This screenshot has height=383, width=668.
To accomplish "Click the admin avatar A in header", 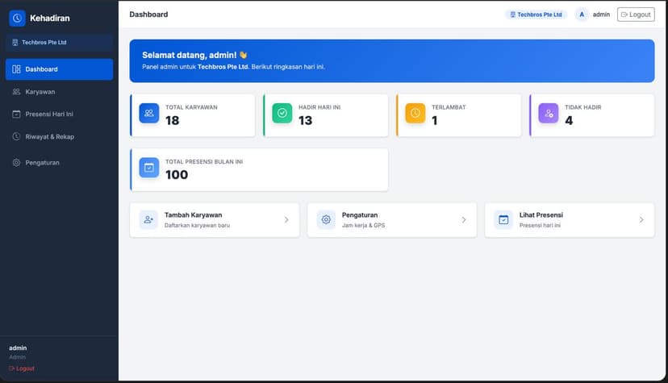I will pos(582,15).
